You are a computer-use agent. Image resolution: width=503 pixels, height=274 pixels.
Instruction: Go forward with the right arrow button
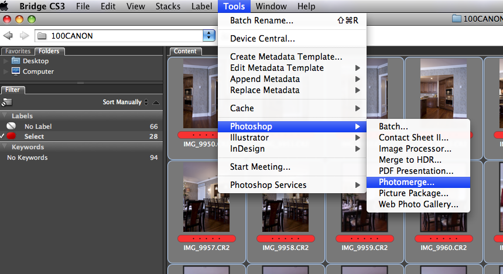[x=25, y=35]
